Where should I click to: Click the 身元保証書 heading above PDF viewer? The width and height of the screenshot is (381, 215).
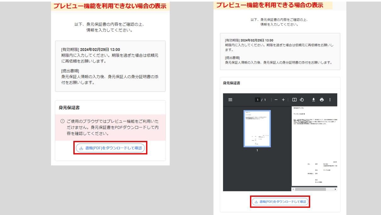click(x=232, y=83)
